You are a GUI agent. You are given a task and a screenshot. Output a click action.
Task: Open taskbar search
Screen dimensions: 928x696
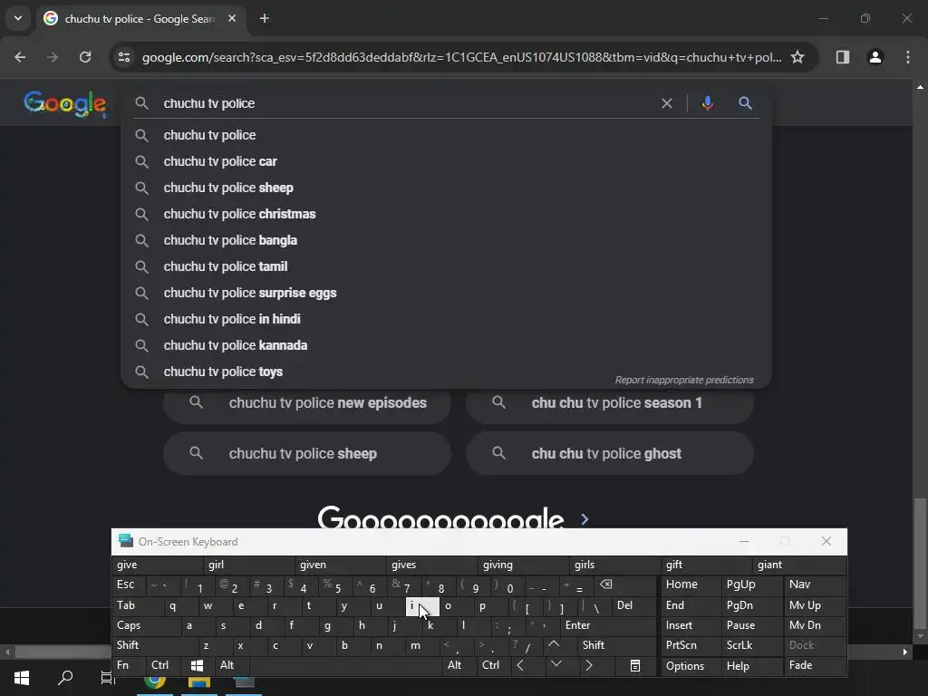point(65,677)
